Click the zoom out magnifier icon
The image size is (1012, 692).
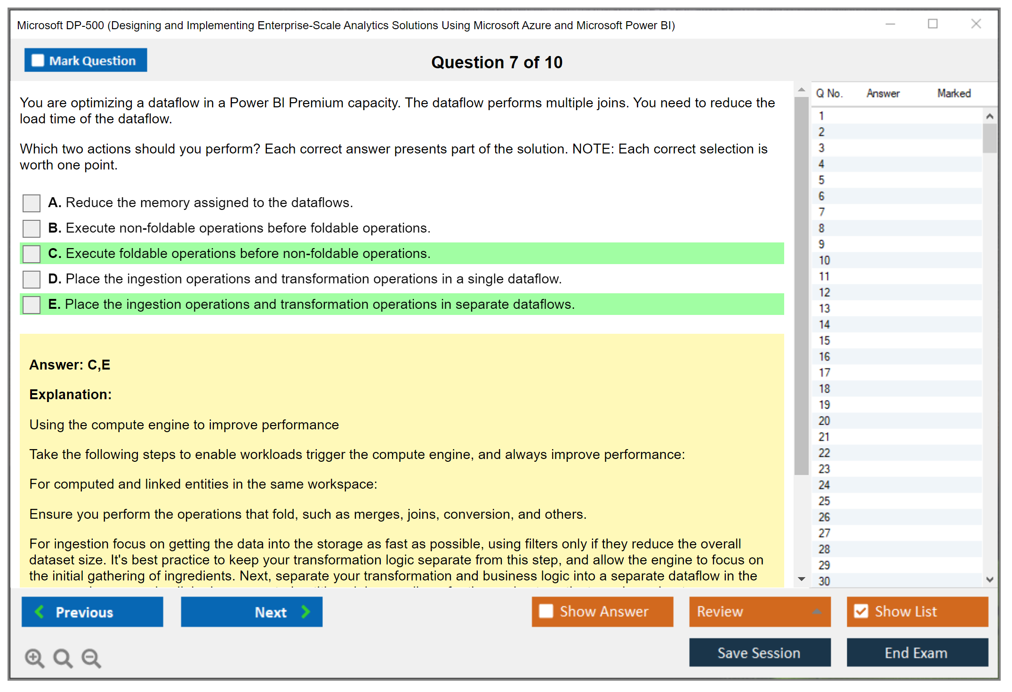[x=91, y=658]
